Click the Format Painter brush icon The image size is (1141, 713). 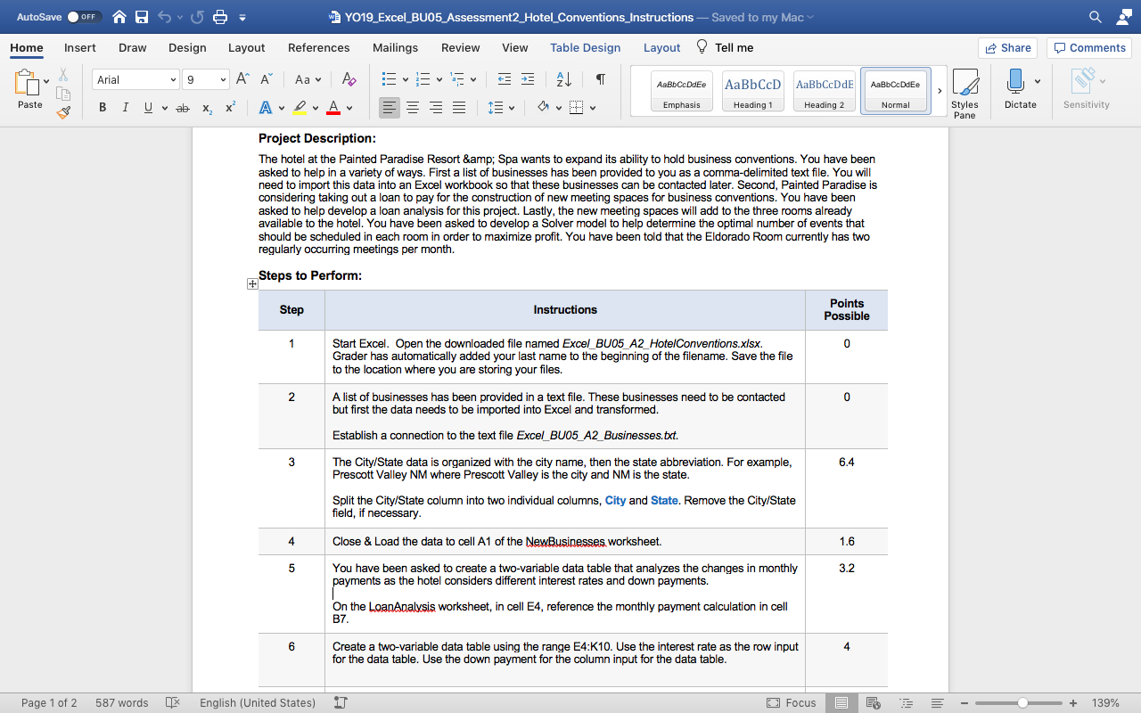pos(63,112)
